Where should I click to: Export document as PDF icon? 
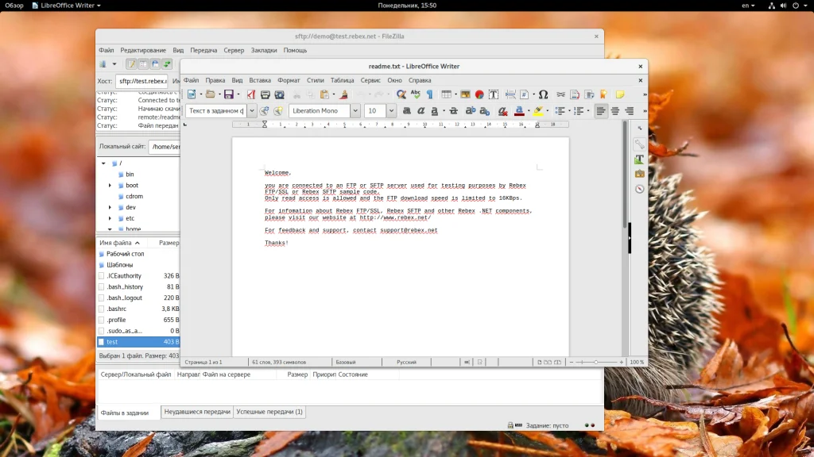[x=253, y=95]
